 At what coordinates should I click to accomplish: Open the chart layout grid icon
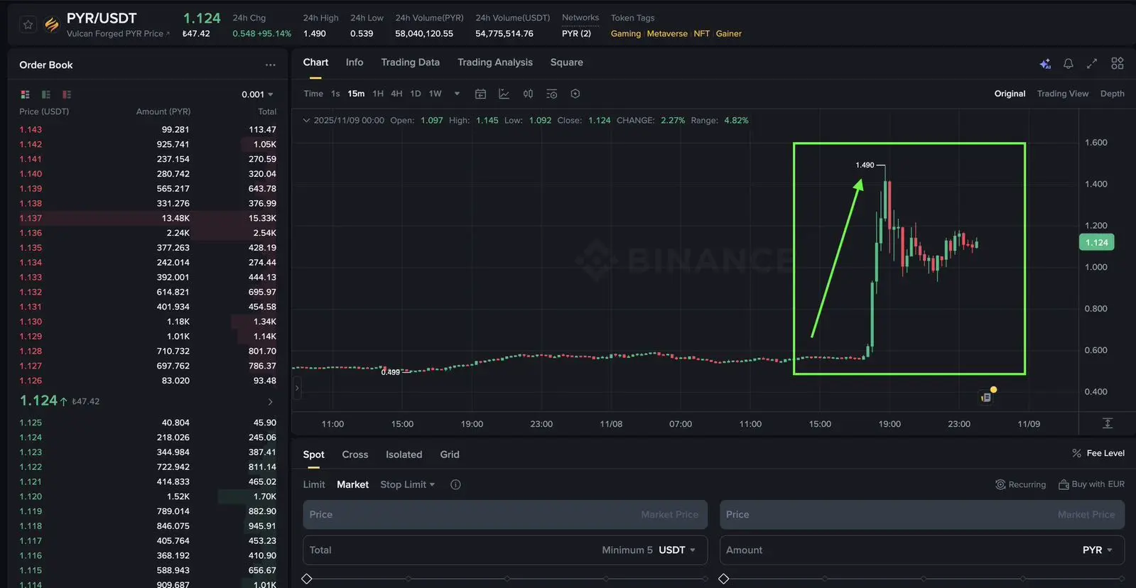point(1118,63)
